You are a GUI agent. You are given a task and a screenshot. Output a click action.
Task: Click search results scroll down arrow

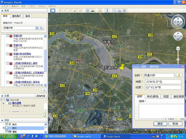tap(45, 85)
